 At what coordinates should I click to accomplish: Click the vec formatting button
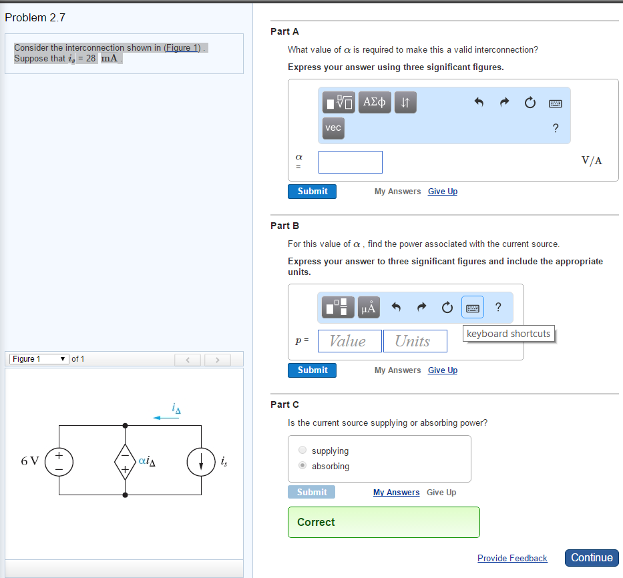(x=333, y=128)
